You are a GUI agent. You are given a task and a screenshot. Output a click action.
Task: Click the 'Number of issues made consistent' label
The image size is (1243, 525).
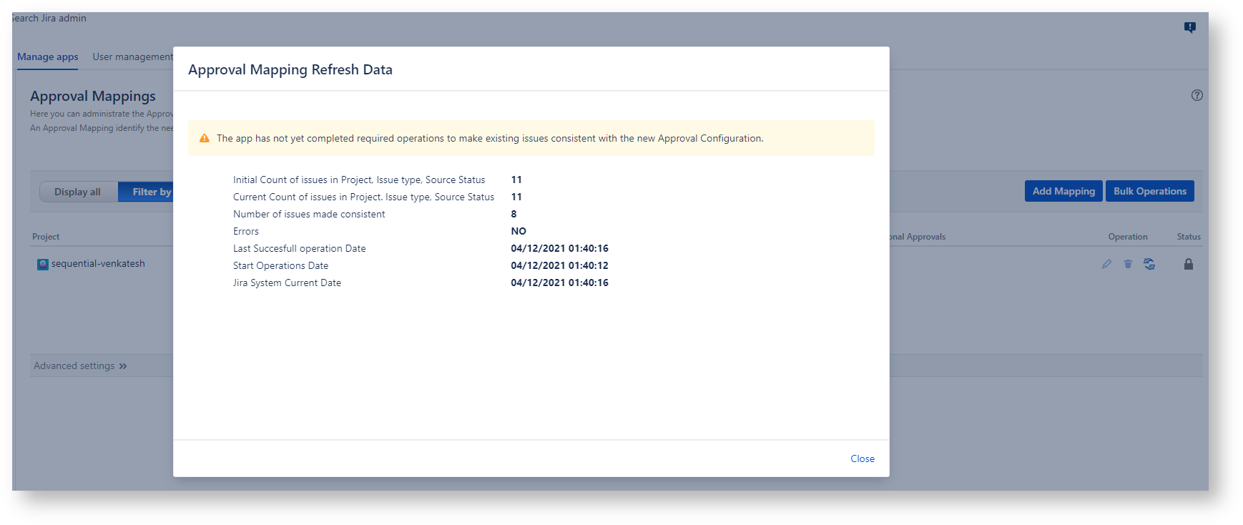pos(309,214)
